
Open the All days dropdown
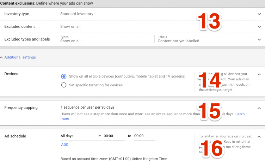click(81, 136)
